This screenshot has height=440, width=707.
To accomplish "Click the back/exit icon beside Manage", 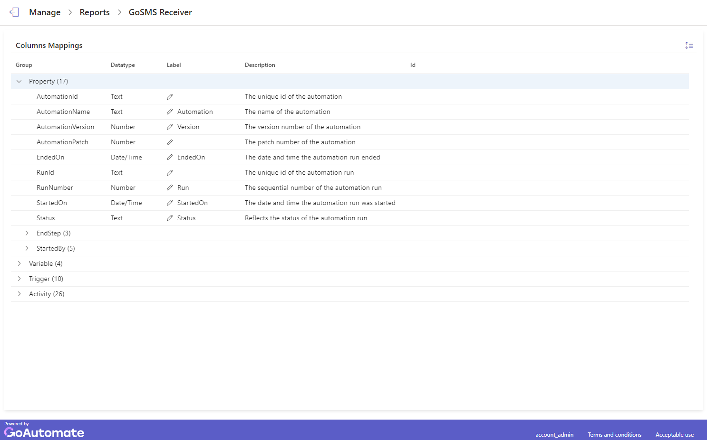I will click(x=14, y=12).
